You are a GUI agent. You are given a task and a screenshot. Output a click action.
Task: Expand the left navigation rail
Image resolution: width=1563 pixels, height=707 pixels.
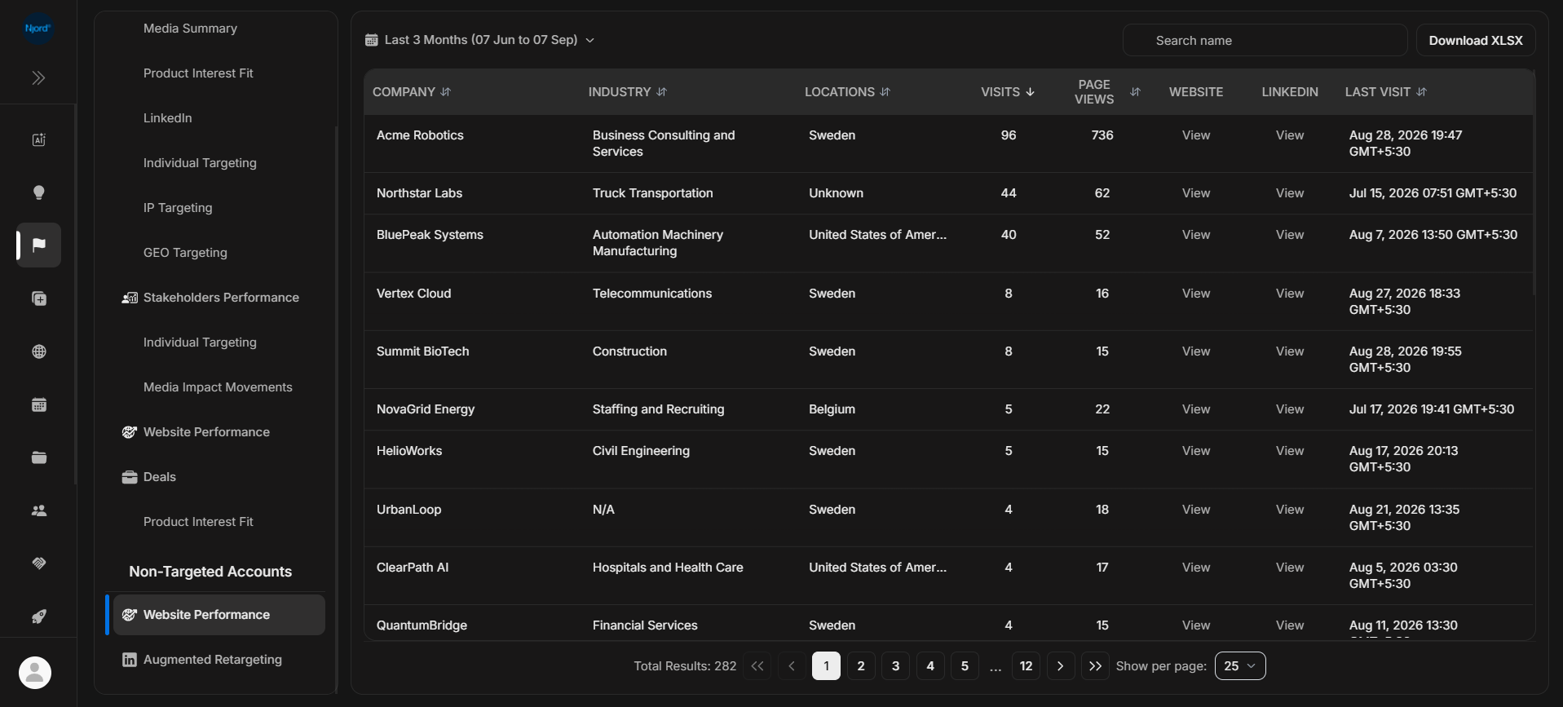coord(38,78)
